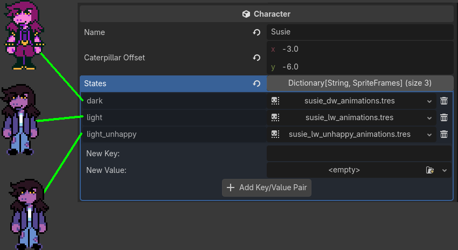Click the Name property label
Viewport: 458px width, 250px height.
[94, 32]
